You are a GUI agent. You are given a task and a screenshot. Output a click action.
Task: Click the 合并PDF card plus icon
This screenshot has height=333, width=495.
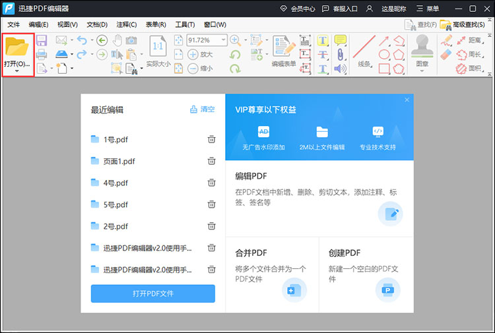pos(294,290)
